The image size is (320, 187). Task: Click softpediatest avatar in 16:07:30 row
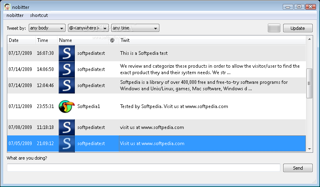click(67, 53)
